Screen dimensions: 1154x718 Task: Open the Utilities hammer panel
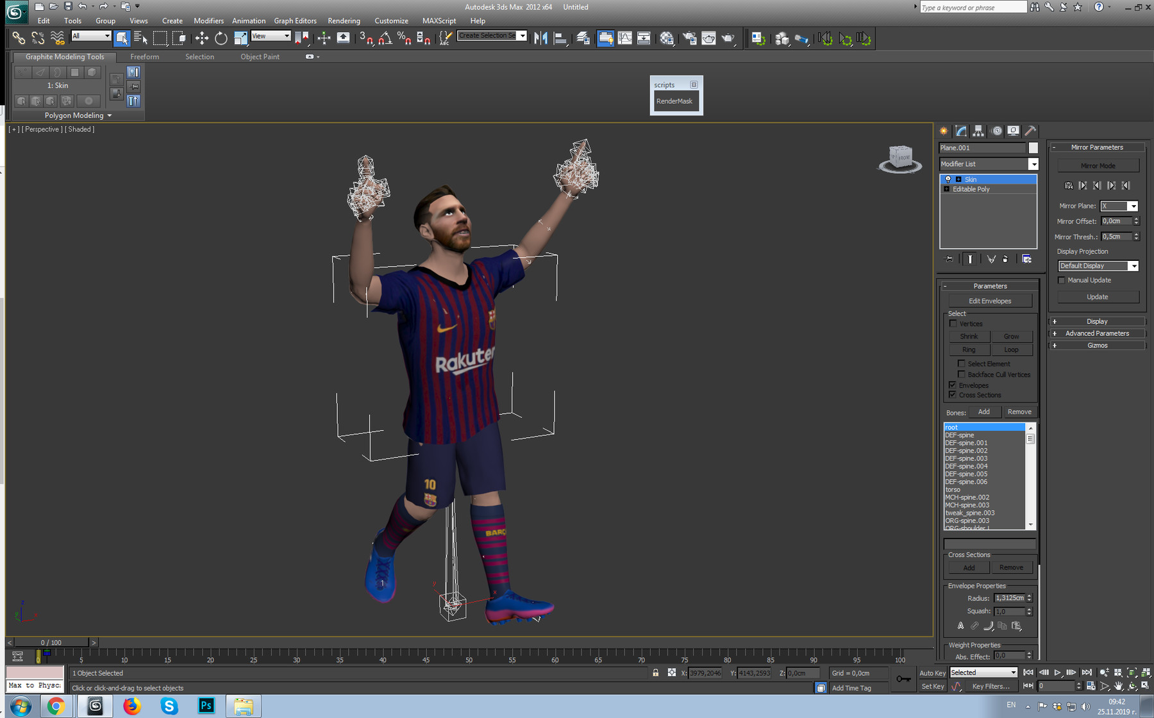click(x=1030, y=131)
